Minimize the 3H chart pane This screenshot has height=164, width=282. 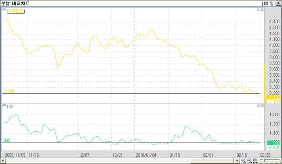[x=259, y=105]
